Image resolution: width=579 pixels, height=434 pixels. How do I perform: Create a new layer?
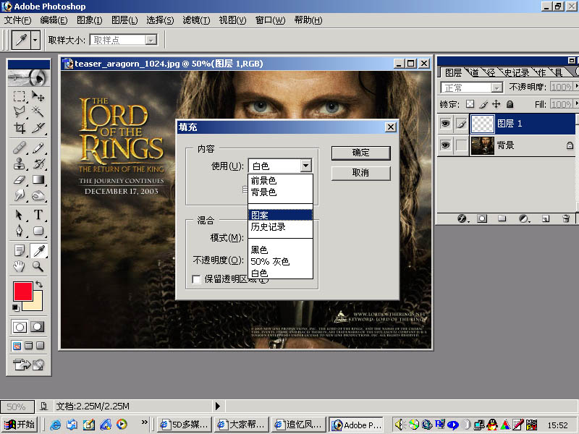tap(546, 218)
